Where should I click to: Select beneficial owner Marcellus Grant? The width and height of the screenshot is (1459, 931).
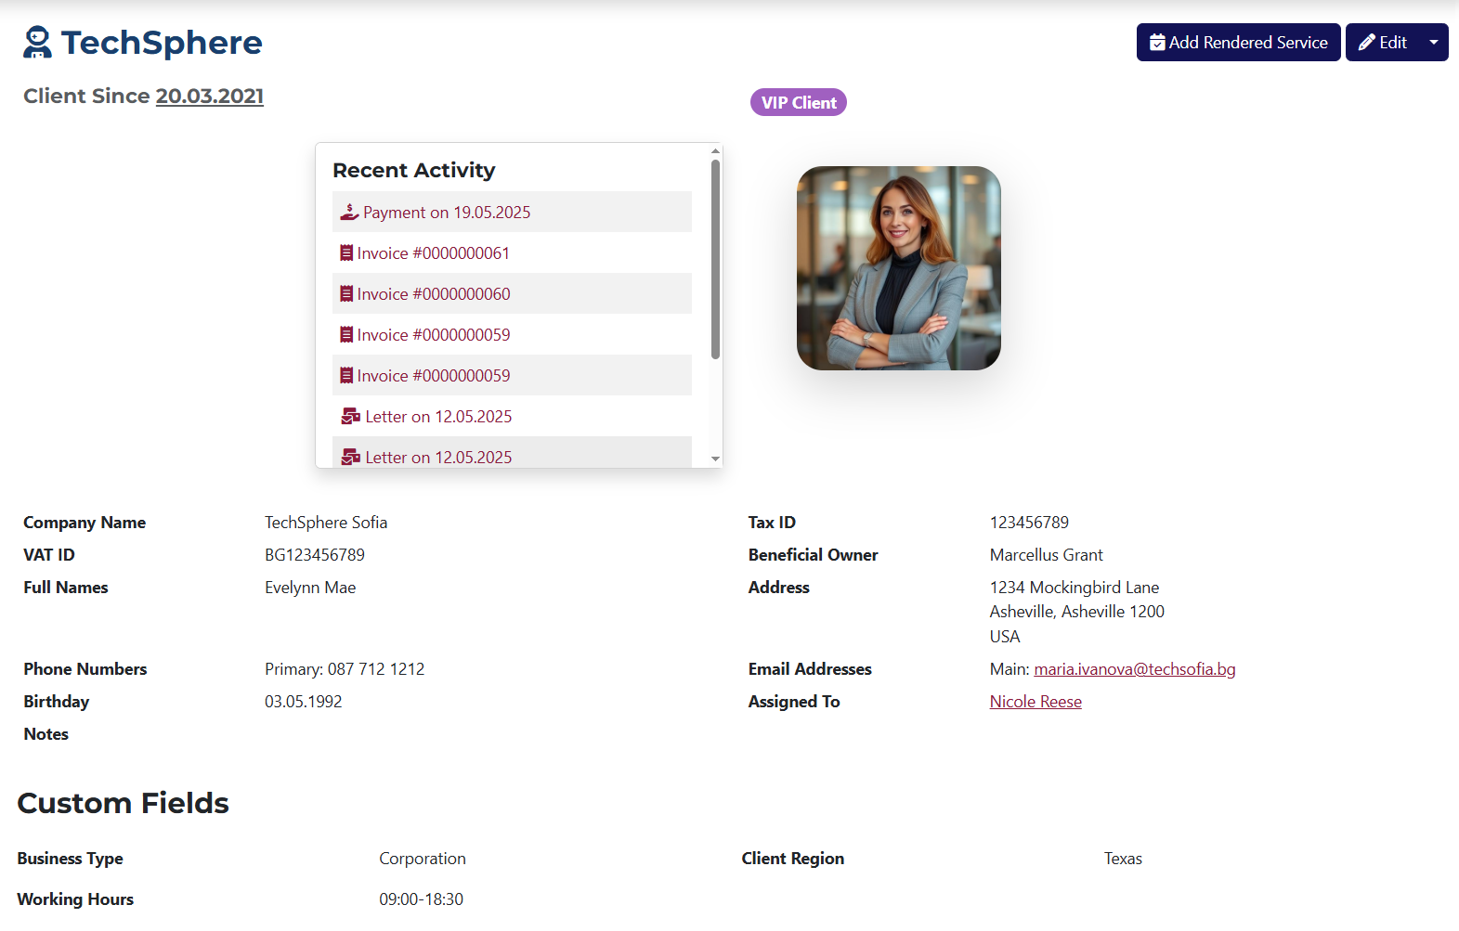pyautogui.click(x=1047, y=555)
